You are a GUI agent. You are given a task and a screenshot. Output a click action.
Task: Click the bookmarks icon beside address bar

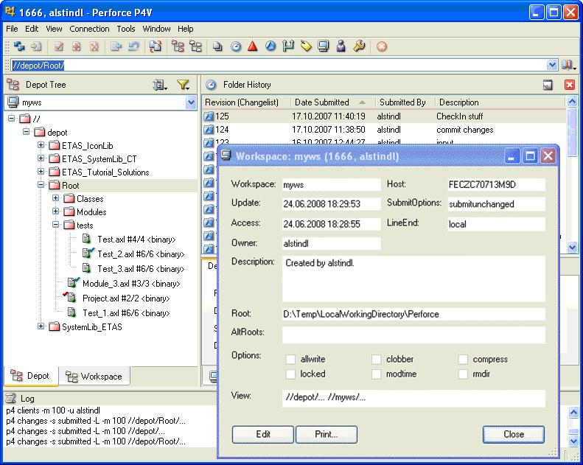(x=568, y=65)
